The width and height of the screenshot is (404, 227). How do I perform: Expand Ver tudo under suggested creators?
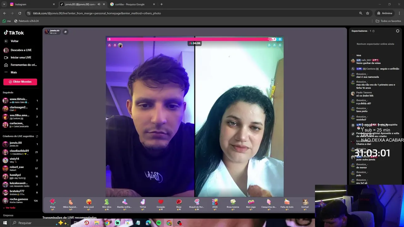(x=9, y=208)
